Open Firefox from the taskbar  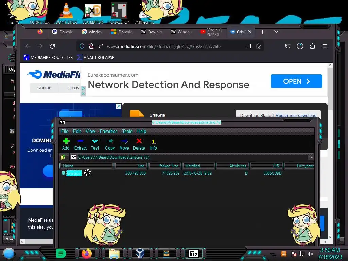(x=87, y=254)
